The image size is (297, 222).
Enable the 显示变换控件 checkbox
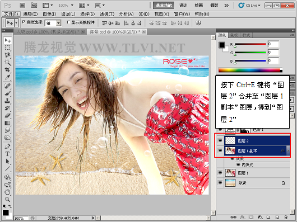68,22
